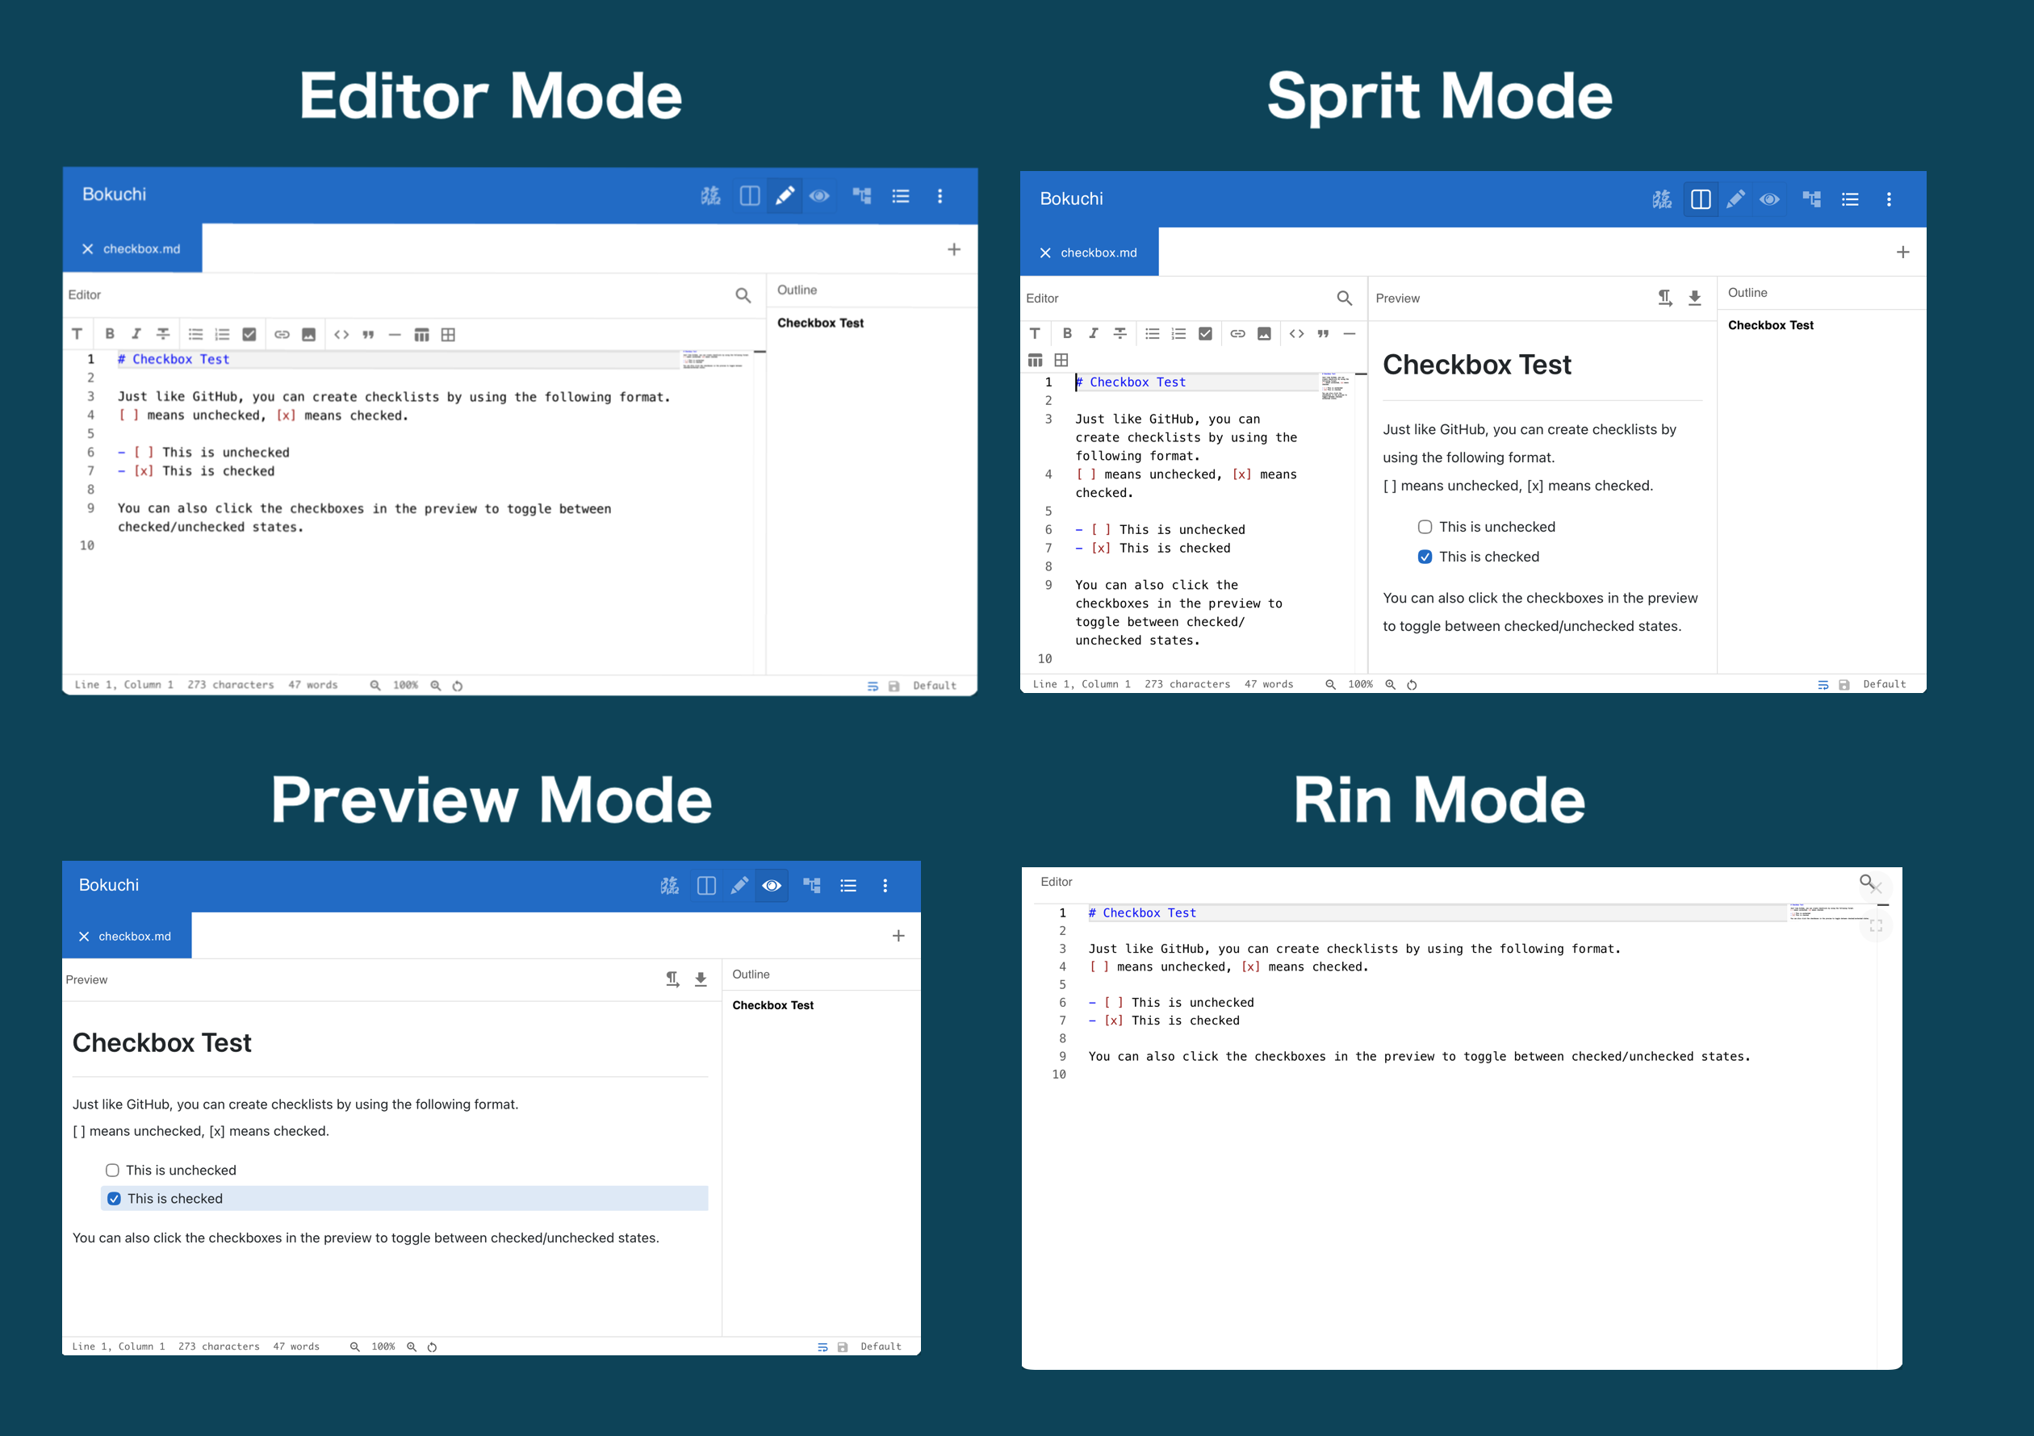The image size is (2034, 1436).
Task: Zoom out in Editor Mode status bar
Action: pyautogui.click(x=375, y=685)
